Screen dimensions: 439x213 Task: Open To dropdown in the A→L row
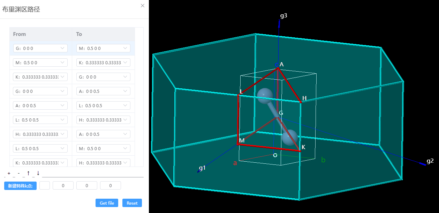coord(103,105)
